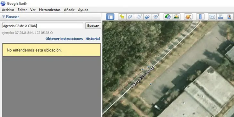234x117 pixels.
Task: Open the Ayuda menu
Action: click(x=83, y=10)
